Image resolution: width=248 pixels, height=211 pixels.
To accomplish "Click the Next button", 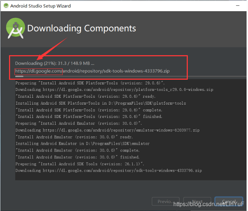I will click(197, 201).
